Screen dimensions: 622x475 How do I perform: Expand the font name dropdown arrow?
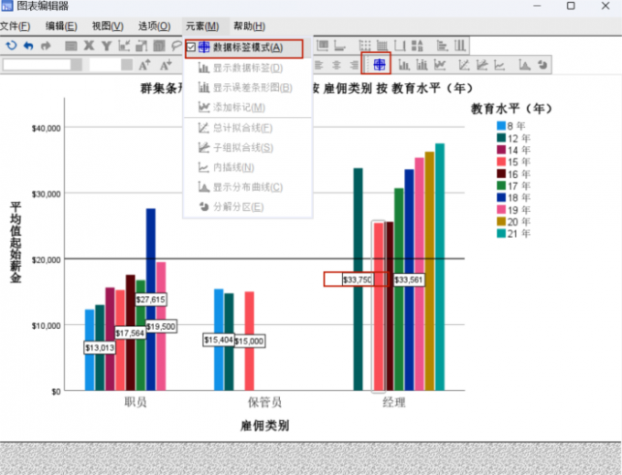(77, 65)
